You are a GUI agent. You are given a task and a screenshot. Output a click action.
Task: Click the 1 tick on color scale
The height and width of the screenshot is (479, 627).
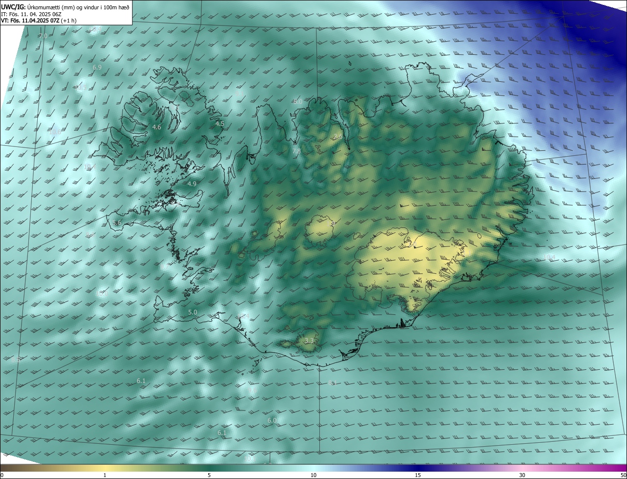click(105, 475)
